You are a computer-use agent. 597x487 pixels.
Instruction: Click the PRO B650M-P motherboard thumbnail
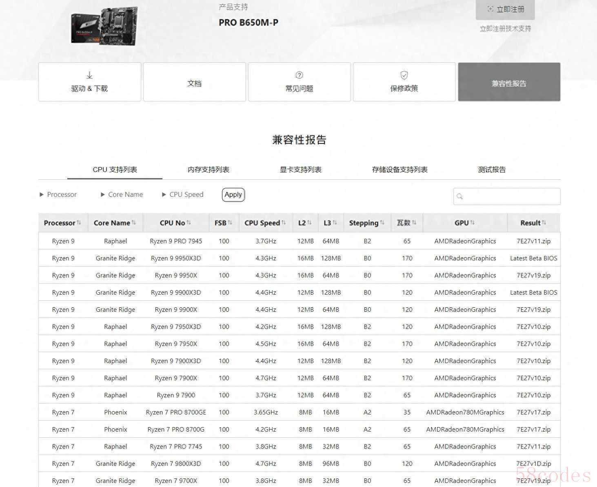(104, 25)
